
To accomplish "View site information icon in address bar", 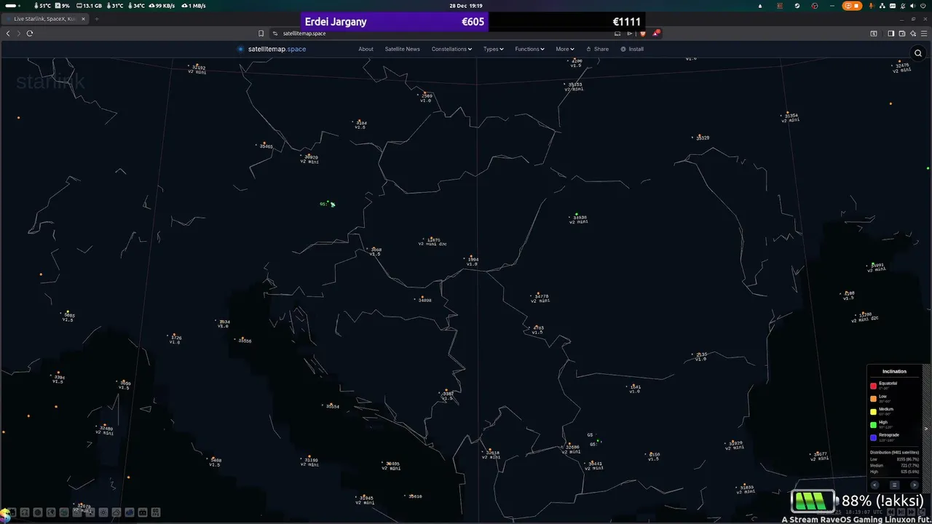I will click(275, 33).
